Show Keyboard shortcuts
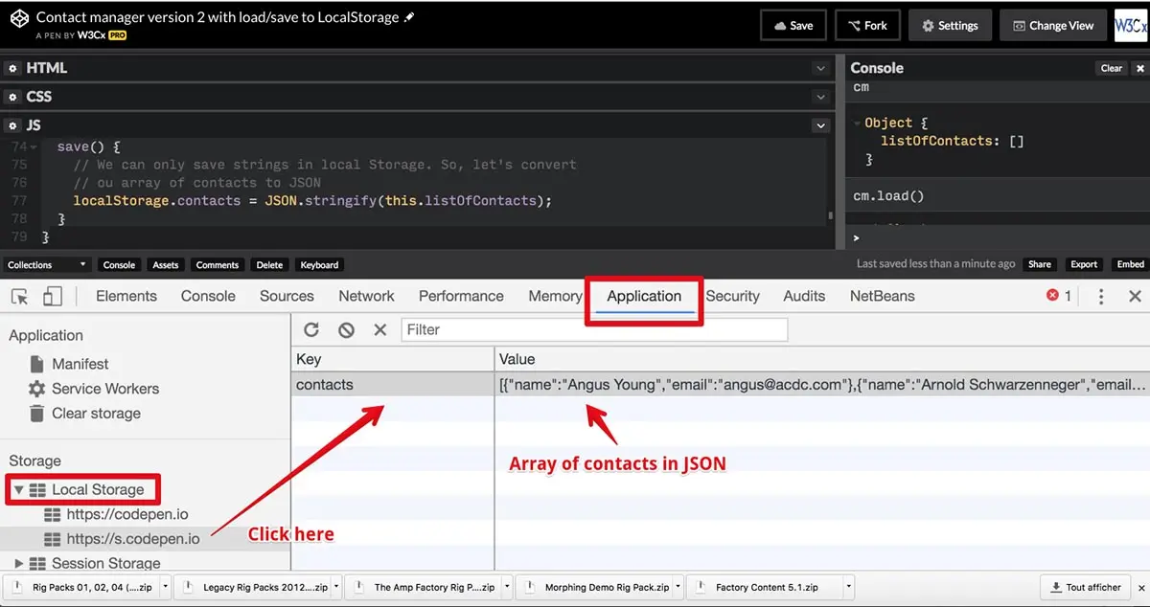Viewport: 1150px width, 607px height. [x=319, y=264]
